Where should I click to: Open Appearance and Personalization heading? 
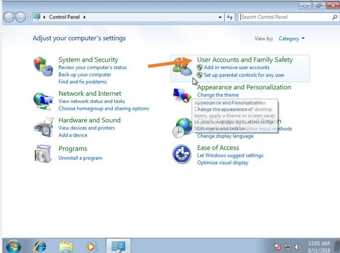coord(244,87)
